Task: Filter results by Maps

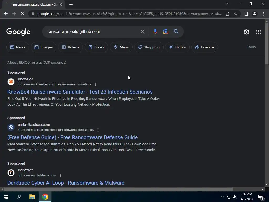Action: (121, 47)
